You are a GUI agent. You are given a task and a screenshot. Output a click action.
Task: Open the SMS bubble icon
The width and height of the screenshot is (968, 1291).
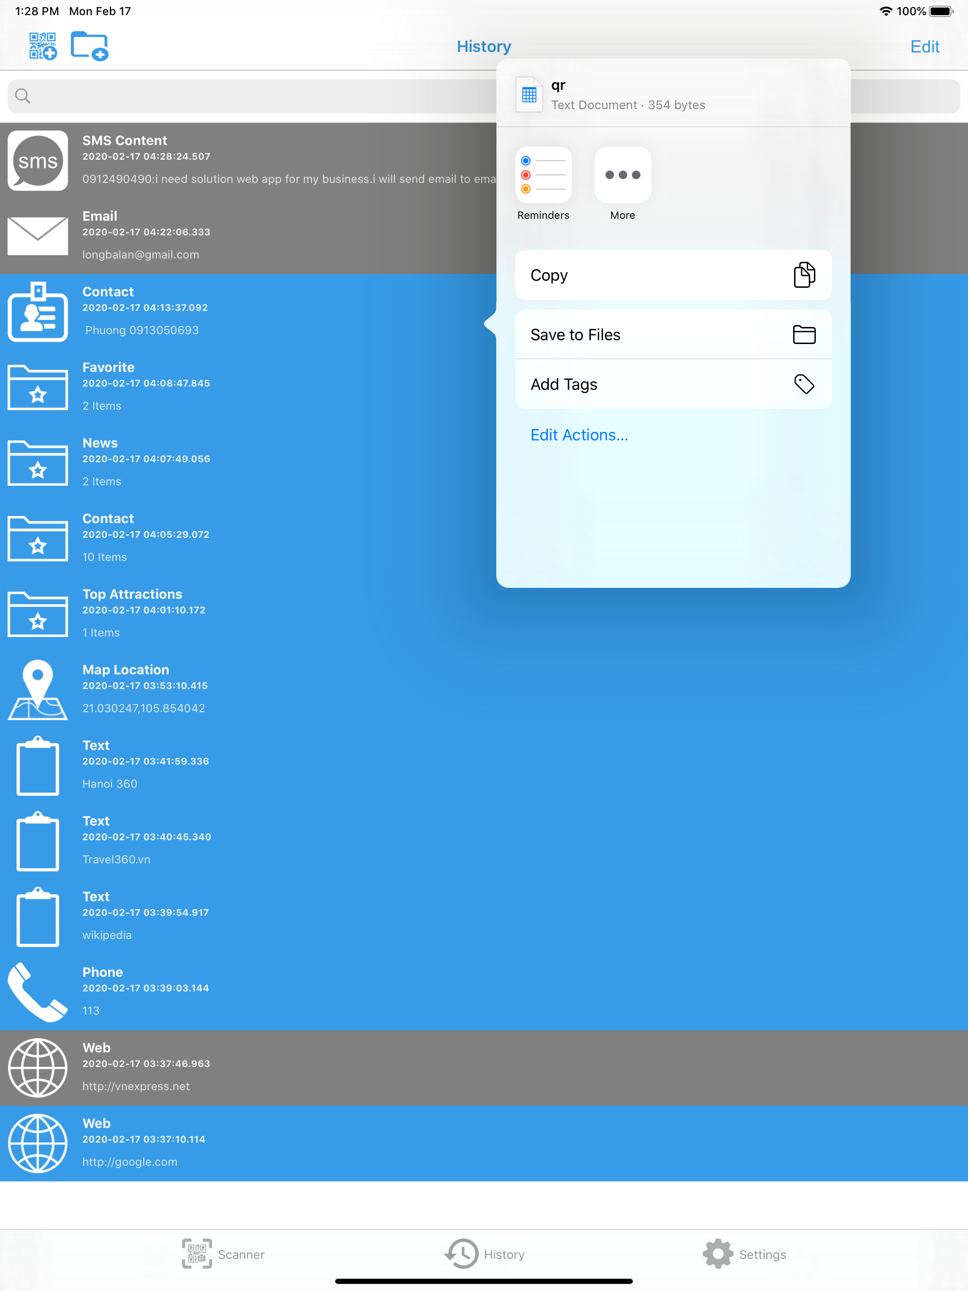point(38,161)
